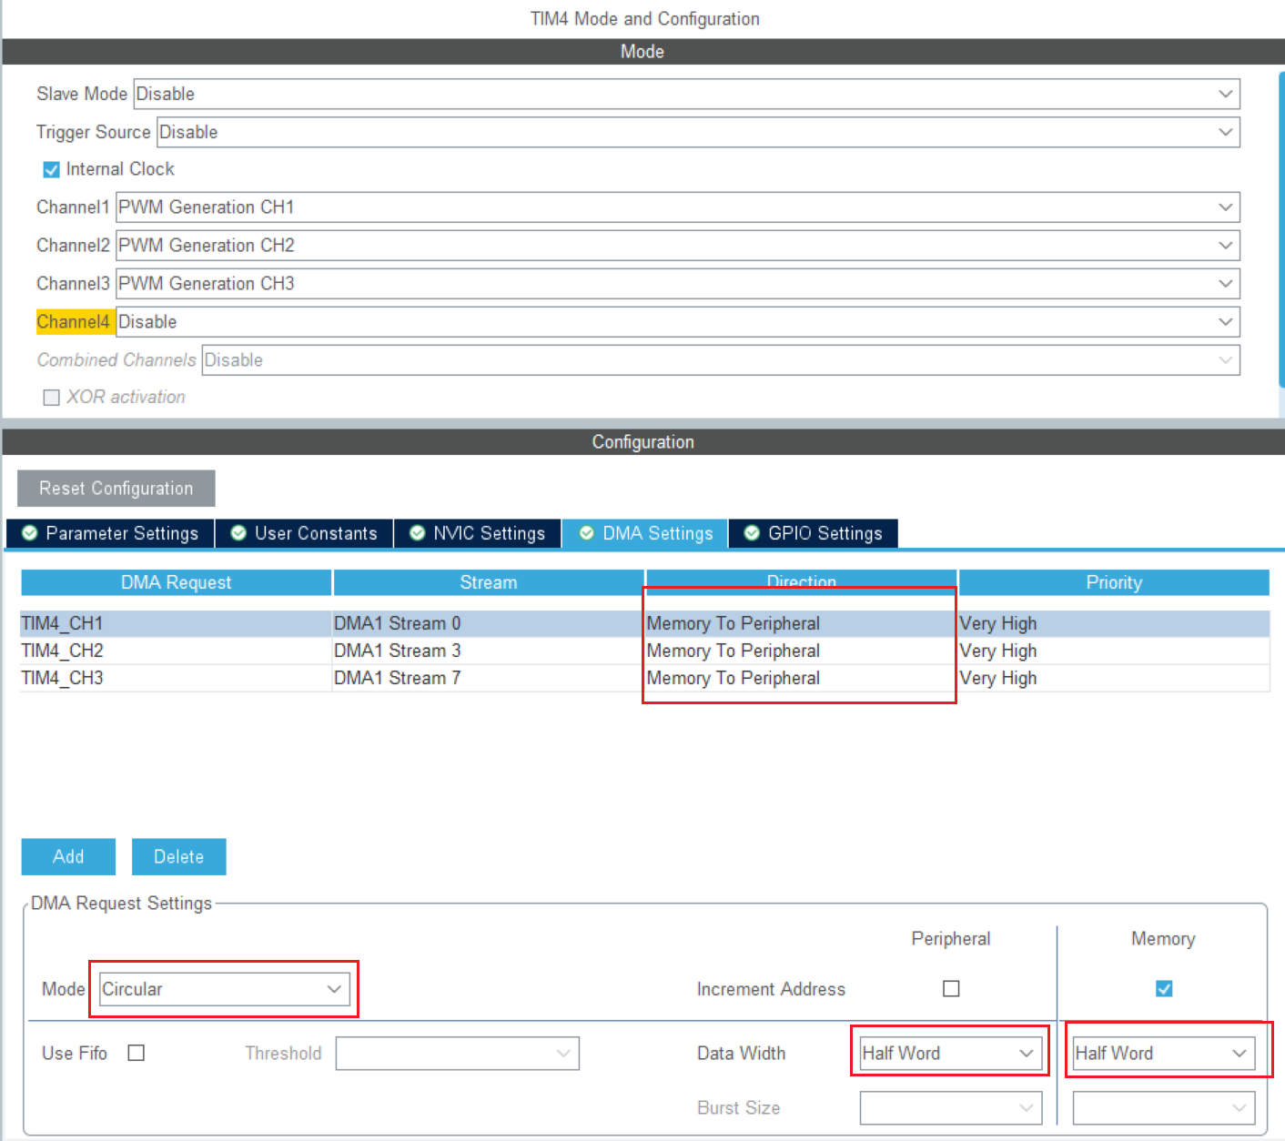Open the Channel4 Disable dropdown
The width and height of the screenshot is (1285, 1141).
click(678, 321)
